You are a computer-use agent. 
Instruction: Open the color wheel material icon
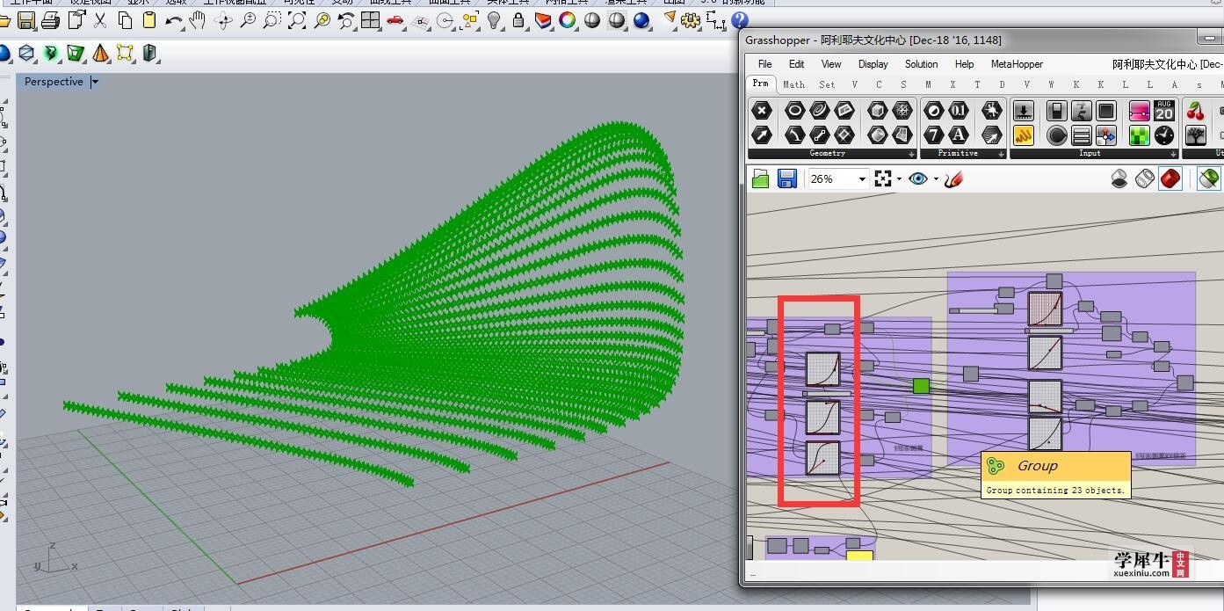tap(568, 19)
